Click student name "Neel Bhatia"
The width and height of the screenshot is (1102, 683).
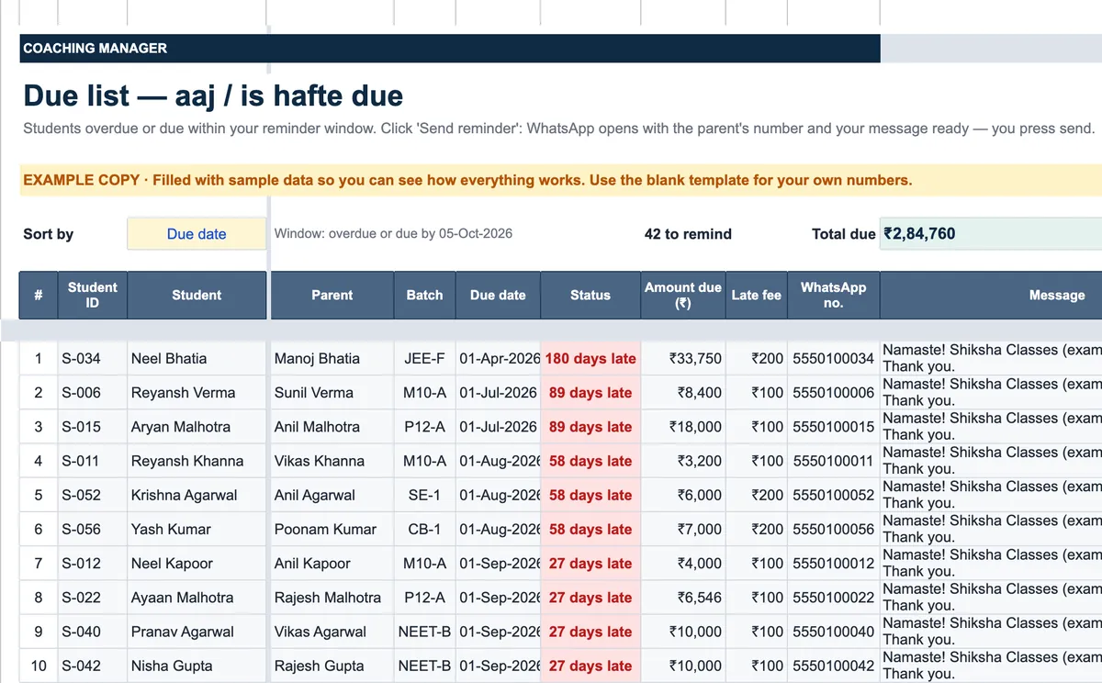169,359
